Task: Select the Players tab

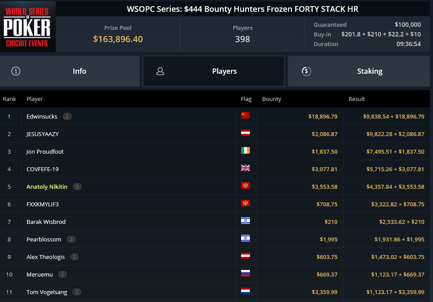Action: (x=213, y=71)
